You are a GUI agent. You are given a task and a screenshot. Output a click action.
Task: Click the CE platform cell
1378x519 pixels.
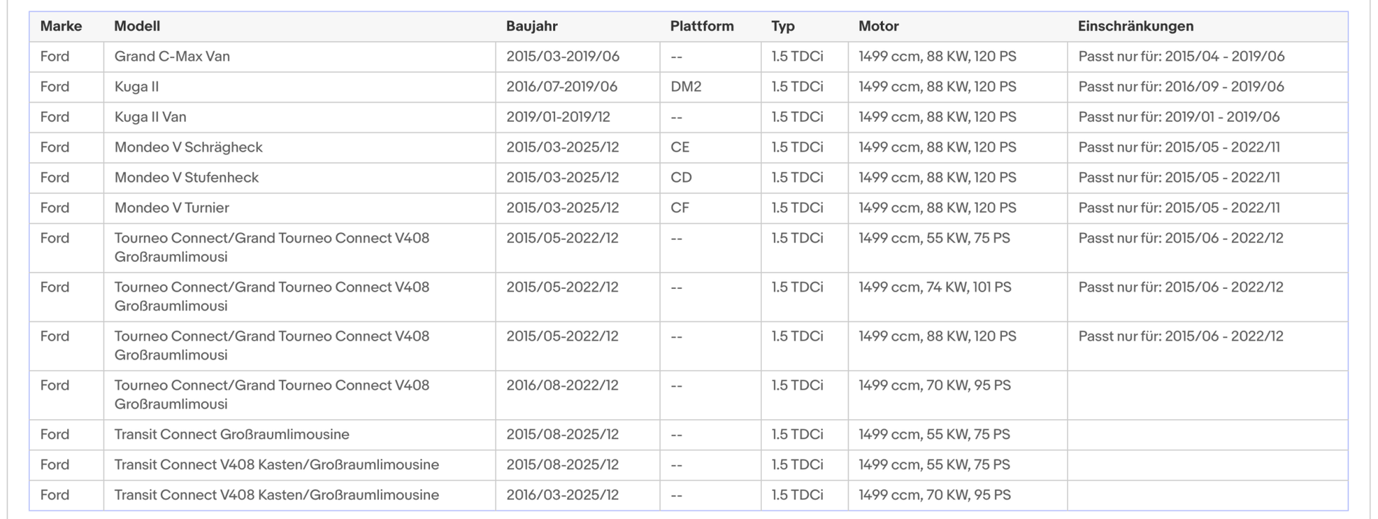[x=710, y=147]
